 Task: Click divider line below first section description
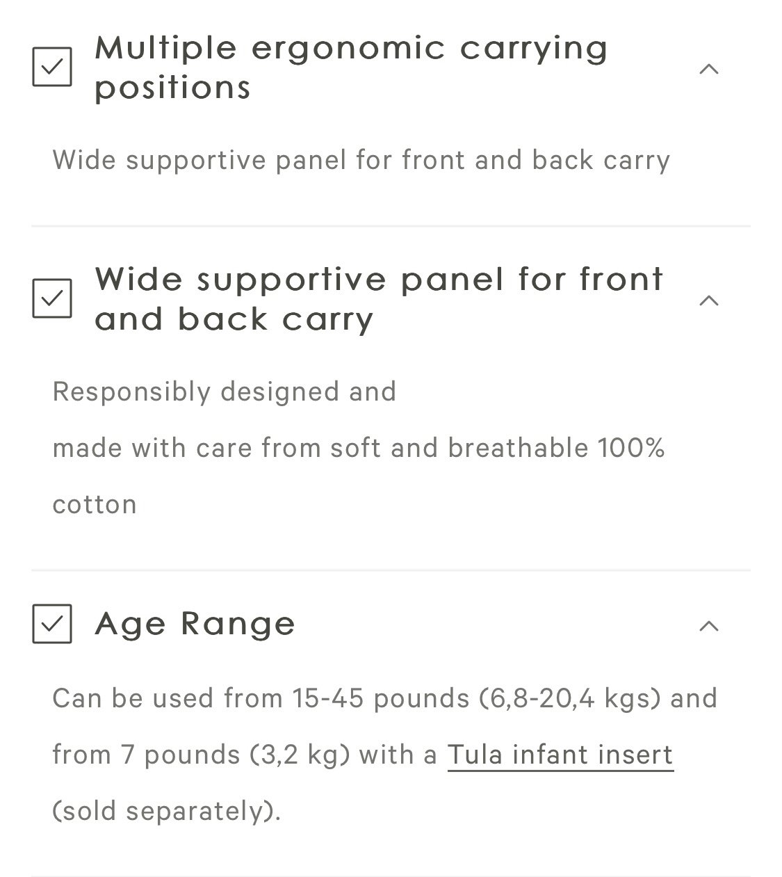click(x=391, y=226)
